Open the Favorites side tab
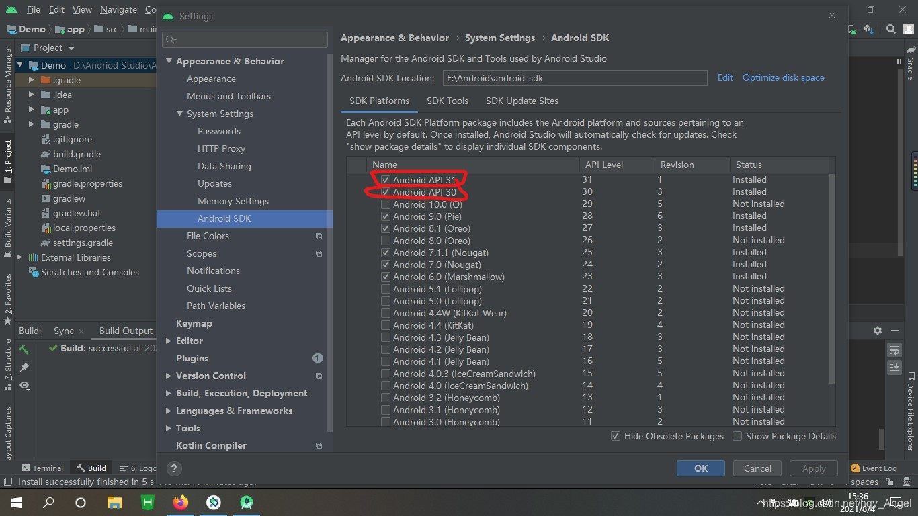Screen dimensions: 918x516 pos(7,299)
